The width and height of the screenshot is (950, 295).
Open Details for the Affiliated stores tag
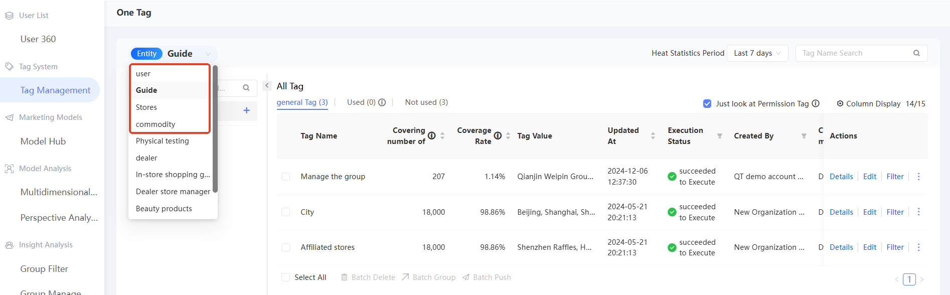click(841, 247)
